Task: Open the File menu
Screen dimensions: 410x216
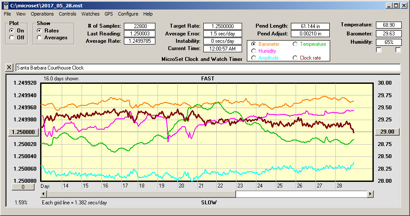Action: [x=7, y=14]
